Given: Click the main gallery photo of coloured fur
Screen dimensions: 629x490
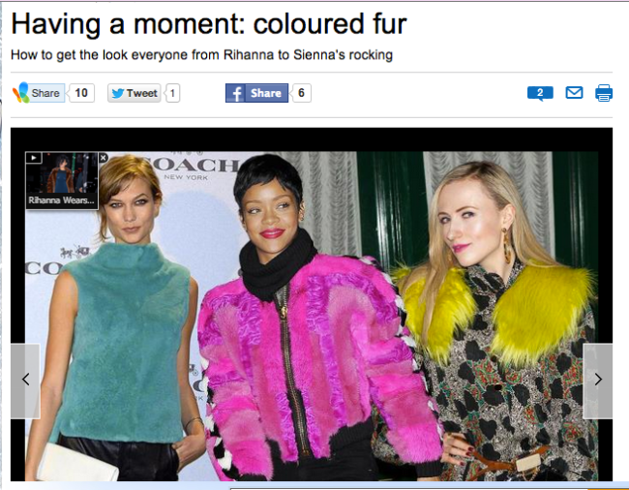Looking at the screenshot, I should (312, 316).
